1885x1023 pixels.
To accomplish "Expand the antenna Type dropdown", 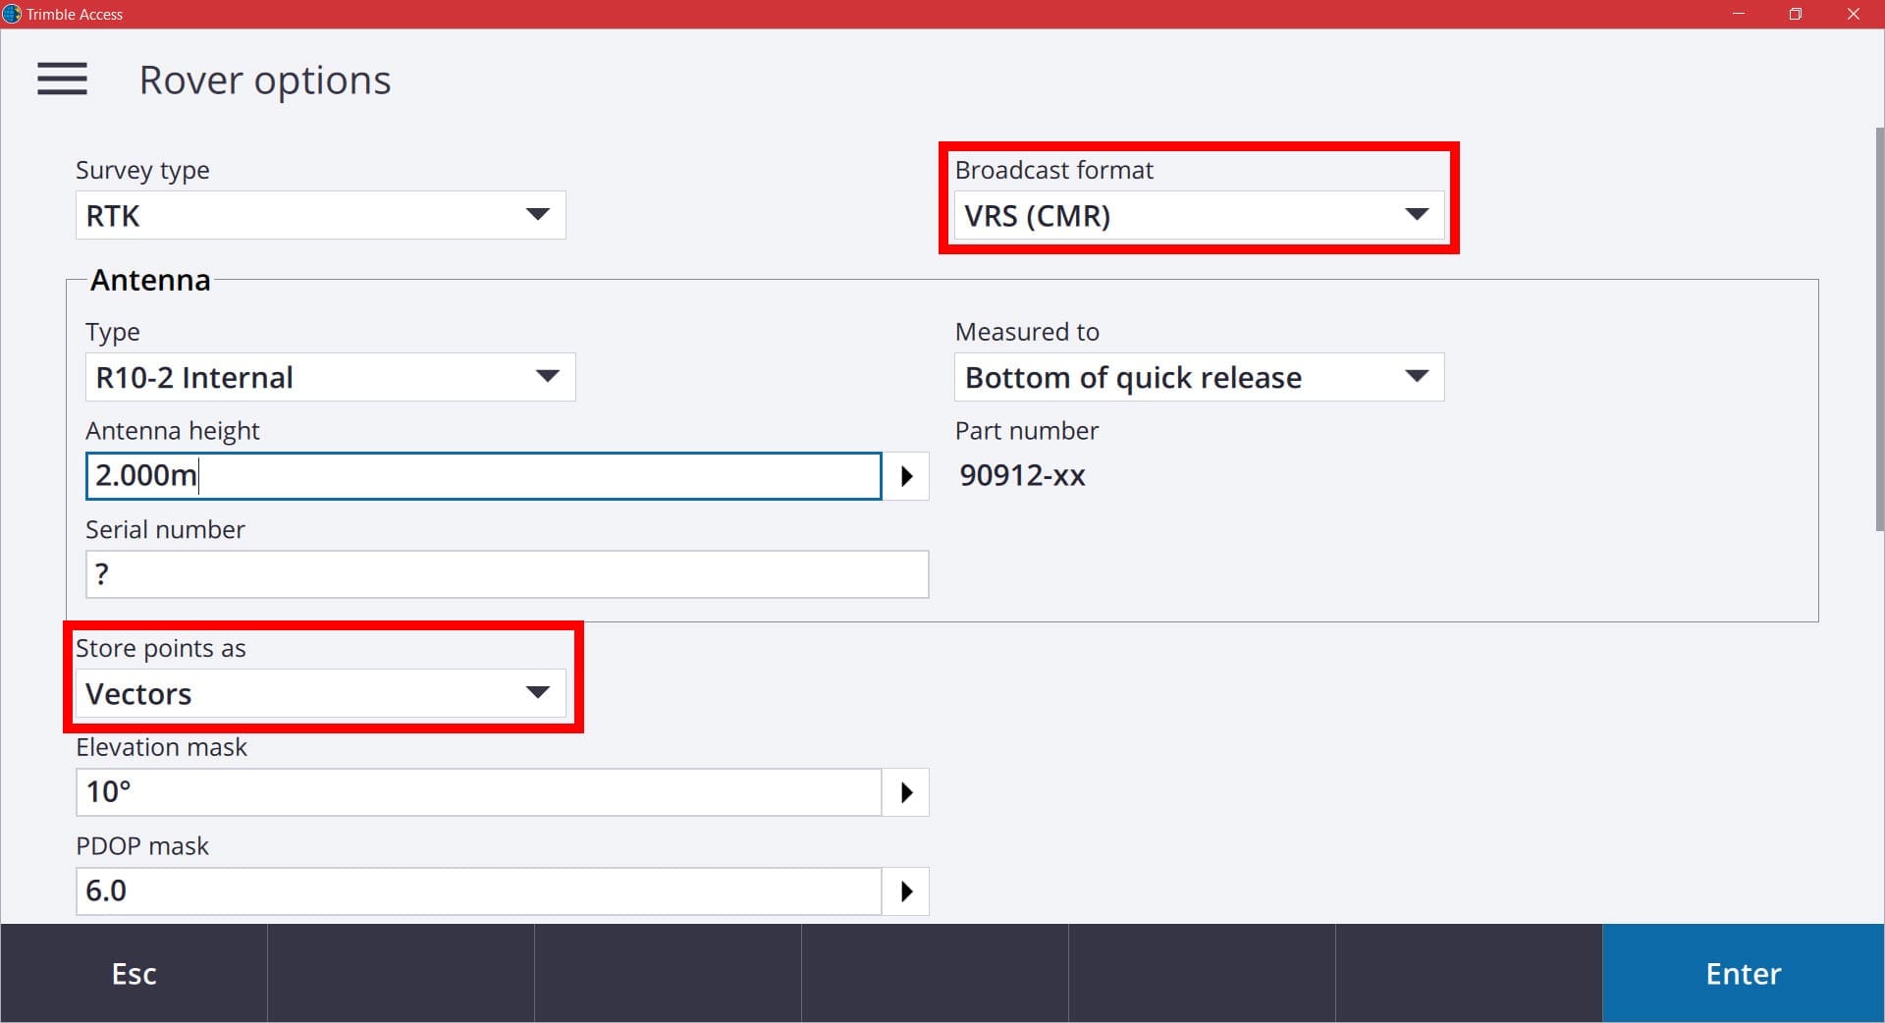I will (330, 377).
